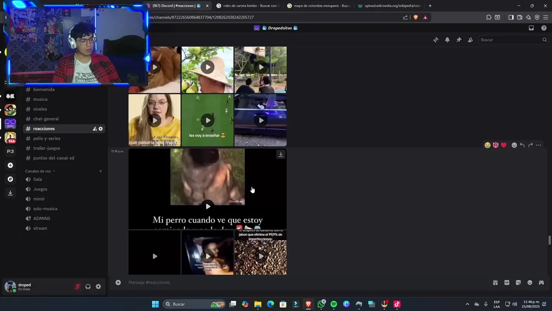Open the gift icon in message bar
552x311 pixels.
[x=496, y=282]
